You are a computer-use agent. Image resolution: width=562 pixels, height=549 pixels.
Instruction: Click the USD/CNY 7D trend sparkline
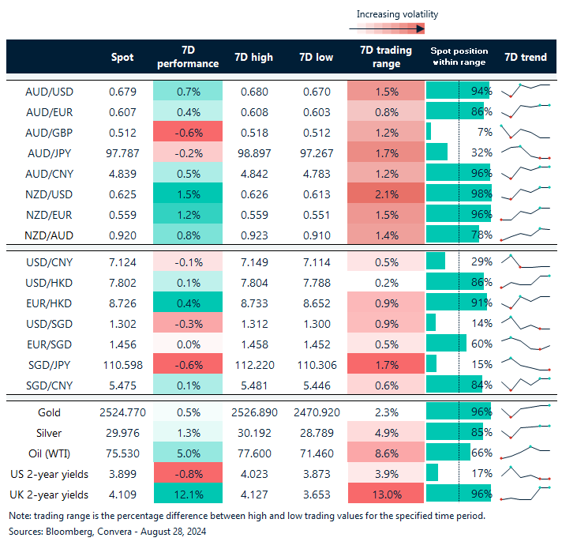pyautogui.click(x=525, y=261)
